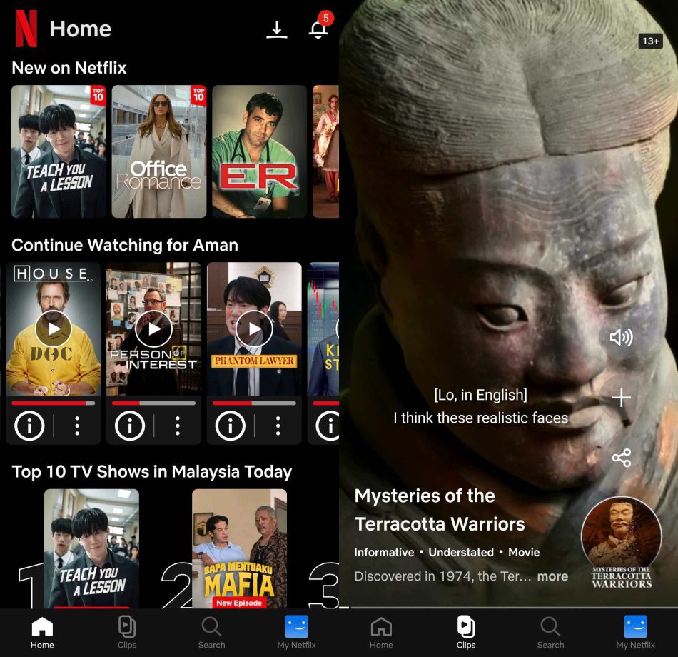Viewport: 678px width, 657px height.
Task: Open partially visible info icon on fourth card
Action: coord(328,426)
